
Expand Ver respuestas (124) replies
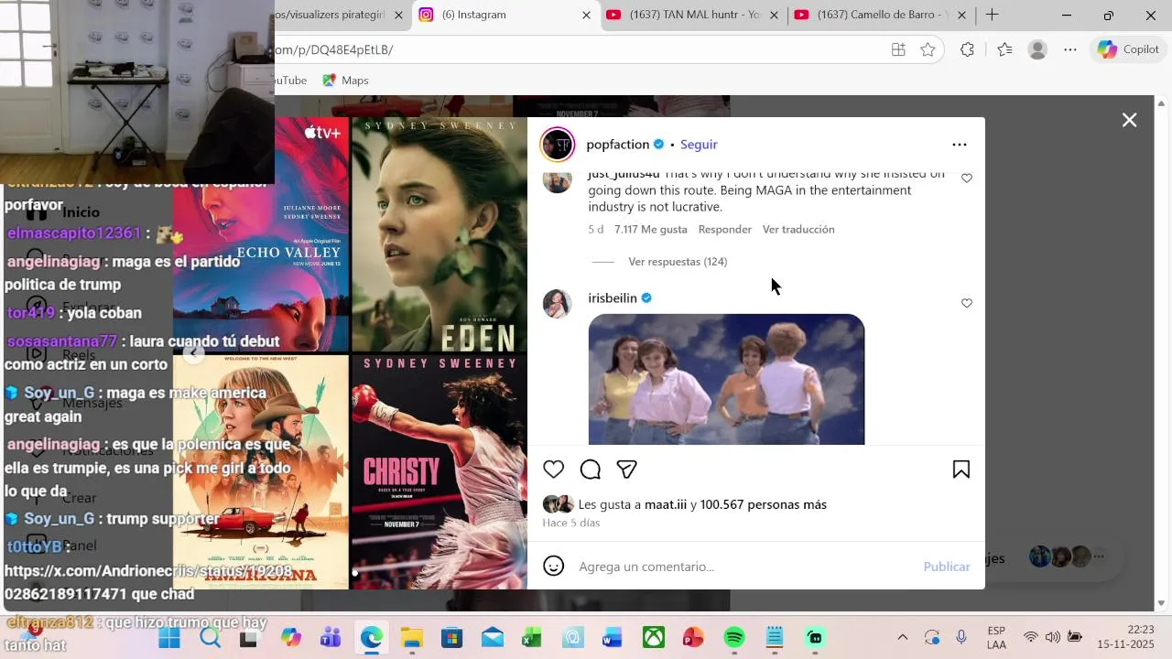(678, 262)
